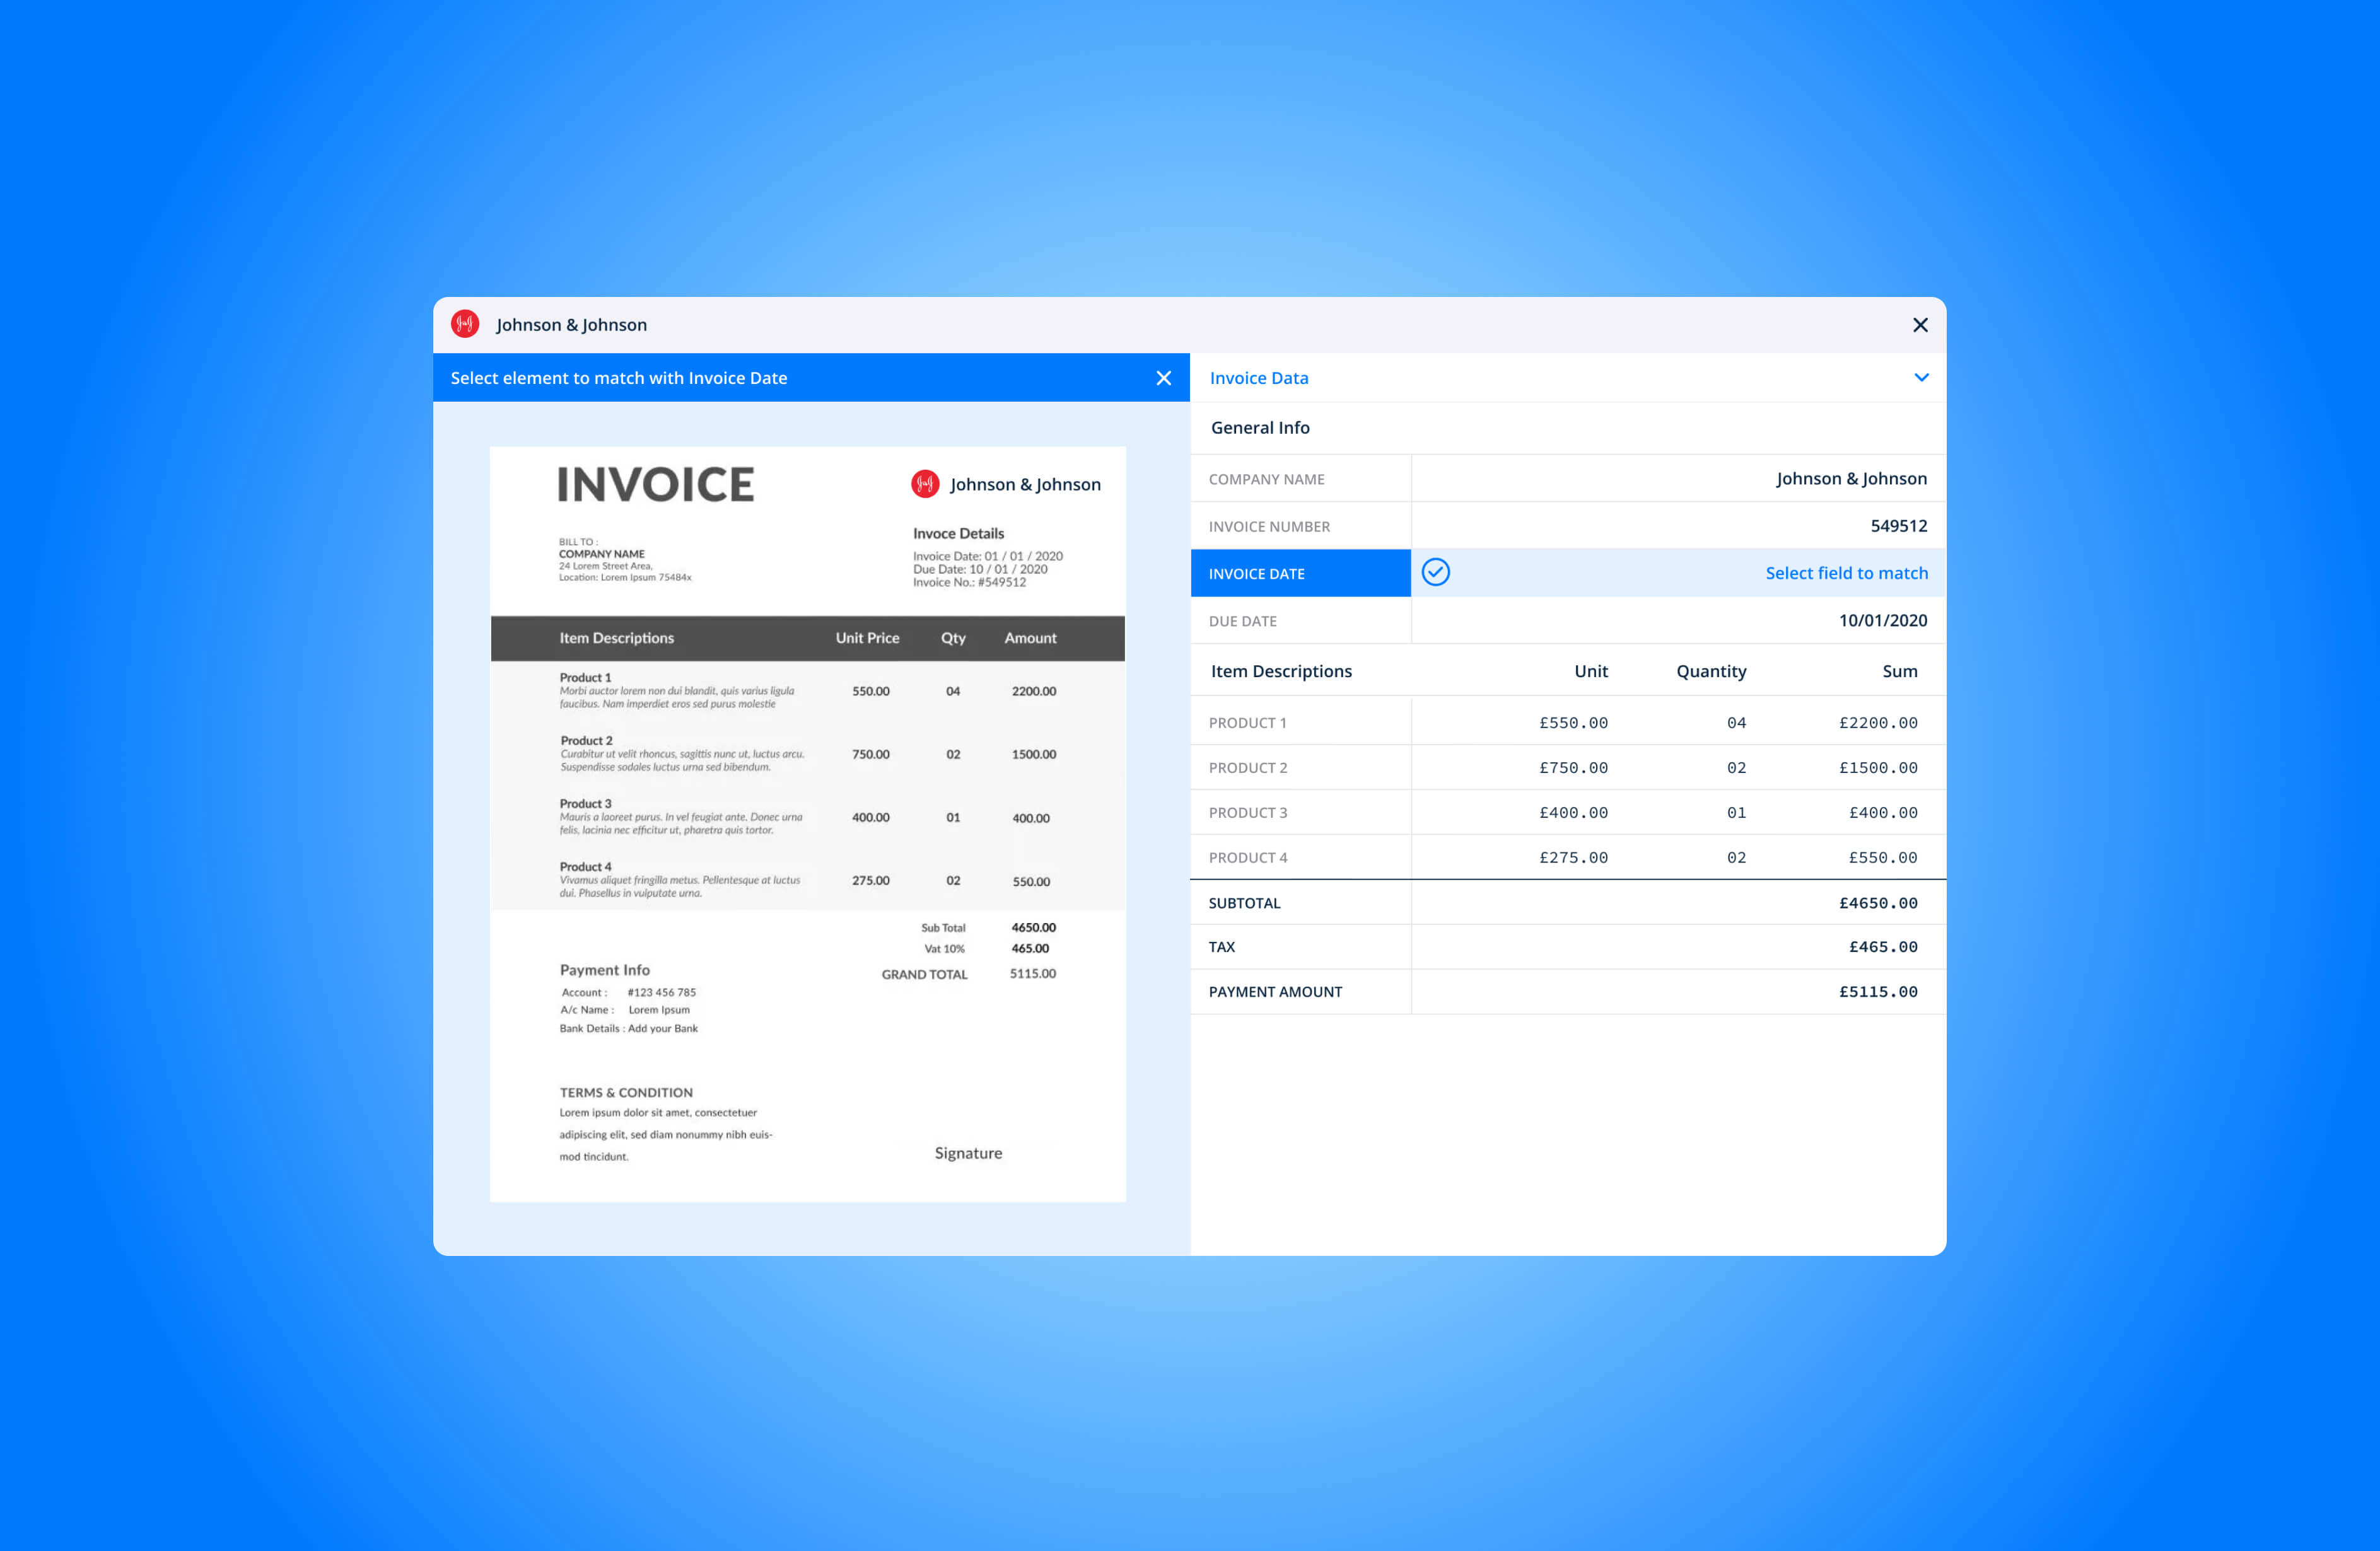Click the TAX value £465.00
Viewport: 2380px width, 1551px height.
[x=1883, y=947]
